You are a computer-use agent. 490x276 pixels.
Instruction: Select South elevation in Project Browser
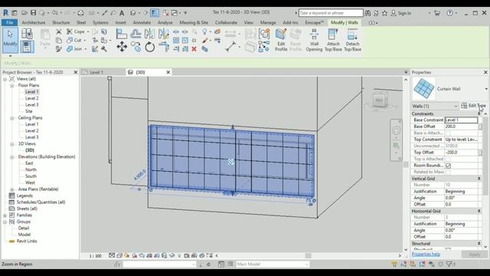click(x=31, y=176)
